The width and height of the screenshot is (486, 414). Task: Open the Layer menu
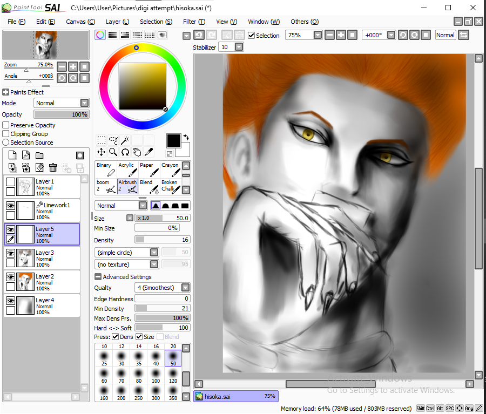tap(118, 22)
